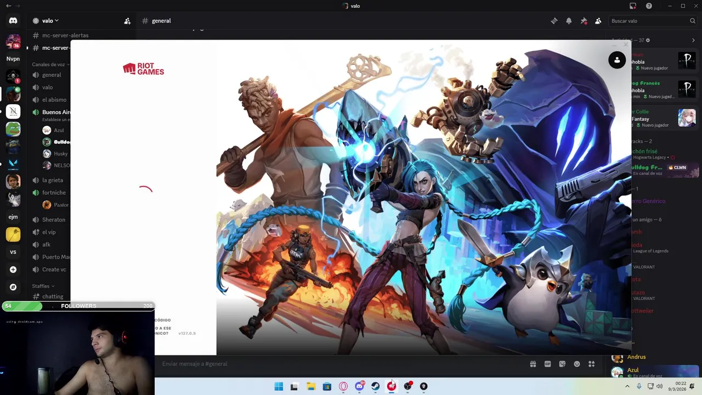Select Create vc channel
702x395 pixels.
click(x=50, y=269)
